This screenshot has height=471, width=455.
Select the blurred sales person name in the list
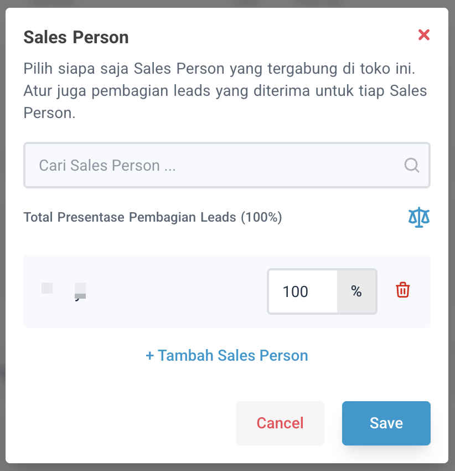(64, 290)
